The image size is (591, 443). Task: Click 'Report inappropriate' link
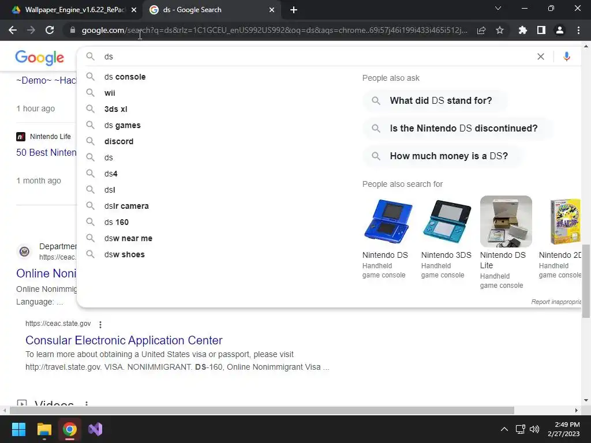click(556, 302)
